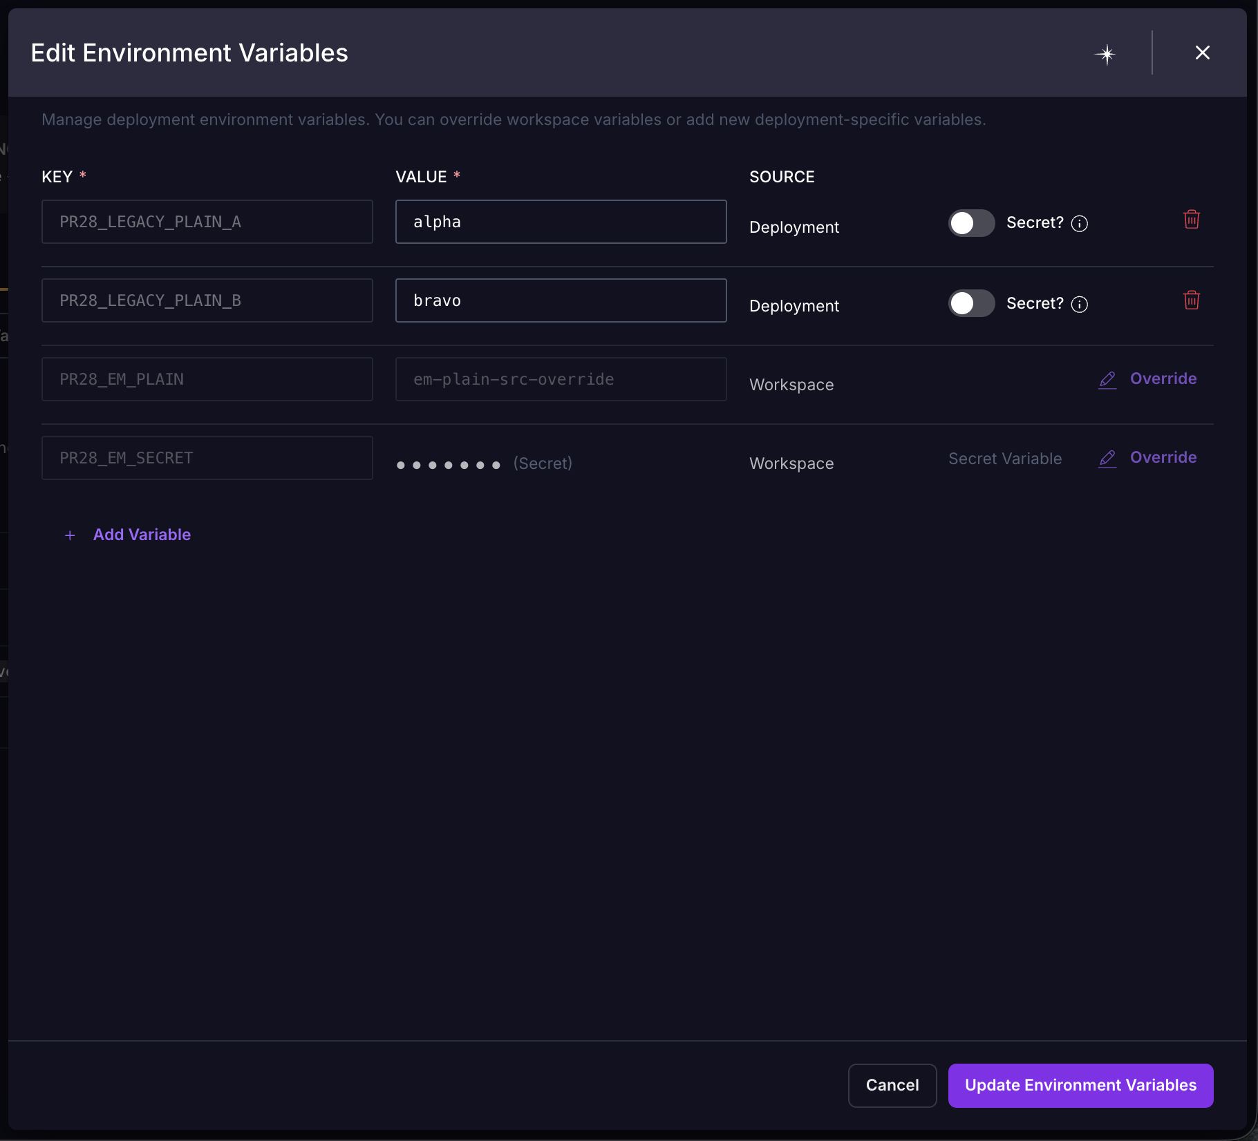Click the PR28_EM_PLAIN key field

coord(207,379)
